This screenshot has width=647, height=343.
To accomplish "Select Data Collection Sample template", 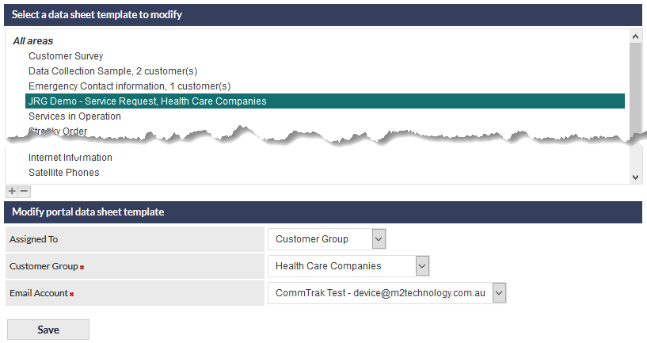I will pos(112,71).
